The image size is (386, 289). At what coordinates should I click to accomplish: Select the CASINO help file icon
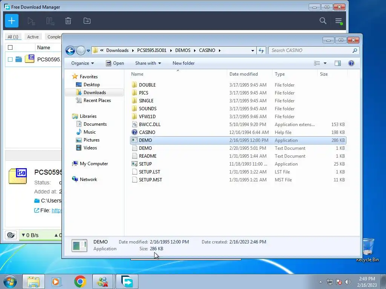(x=135, y=132)
